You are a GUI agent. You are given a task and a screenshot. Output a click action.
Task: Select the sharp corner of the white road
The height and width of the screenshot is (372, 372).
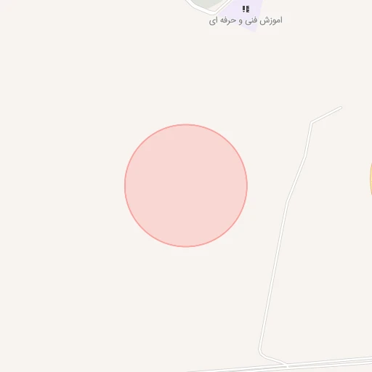click(x=312, y=123)
